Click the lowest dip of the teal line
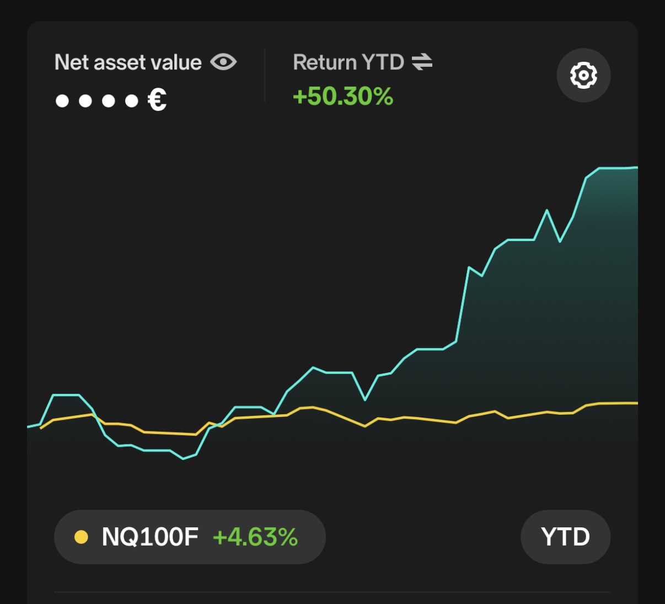The width and height of the screenshot is (665, 604). click(x=184, y=458)
